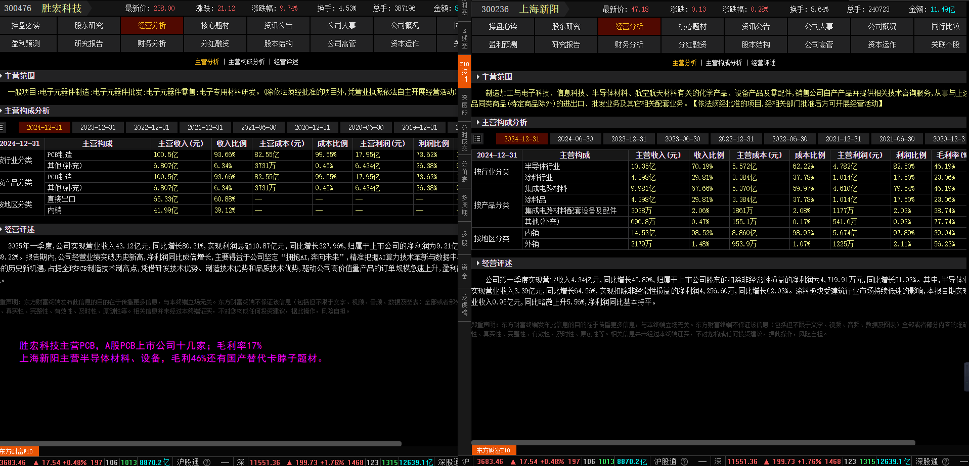Screen dimensions: 969x466
Task: Select 2022-06-30 period in 上海新阳 window
Action: click(790, 139)
